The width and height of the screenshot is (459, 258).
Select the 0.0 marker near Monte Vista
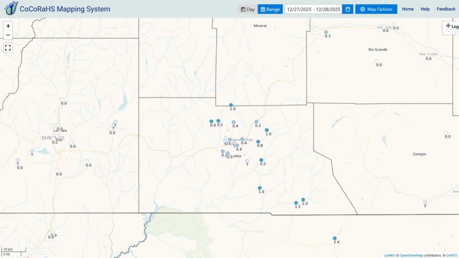click(427, 55)
